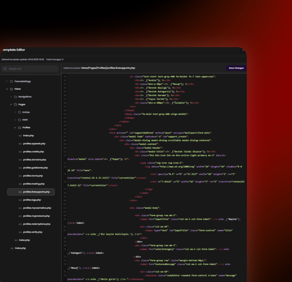Image resolution: width=292 pixels, height=282 pixels.
Task: Click the code icon beside profiles.credits.php
Action: click(x=20, y=151)
